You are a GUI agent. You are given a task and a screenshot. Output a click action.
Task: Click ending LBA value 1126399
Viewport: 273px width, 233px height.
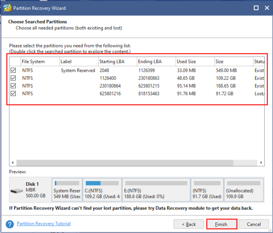(146, 70)
